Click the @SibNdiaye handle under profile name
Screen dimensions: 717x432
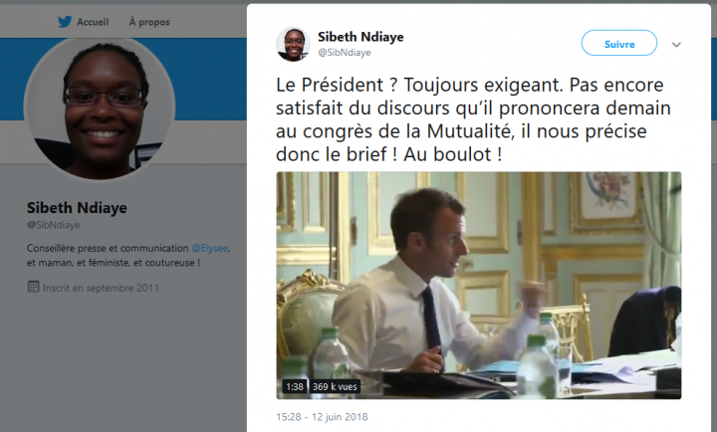(x=53, y=225)
